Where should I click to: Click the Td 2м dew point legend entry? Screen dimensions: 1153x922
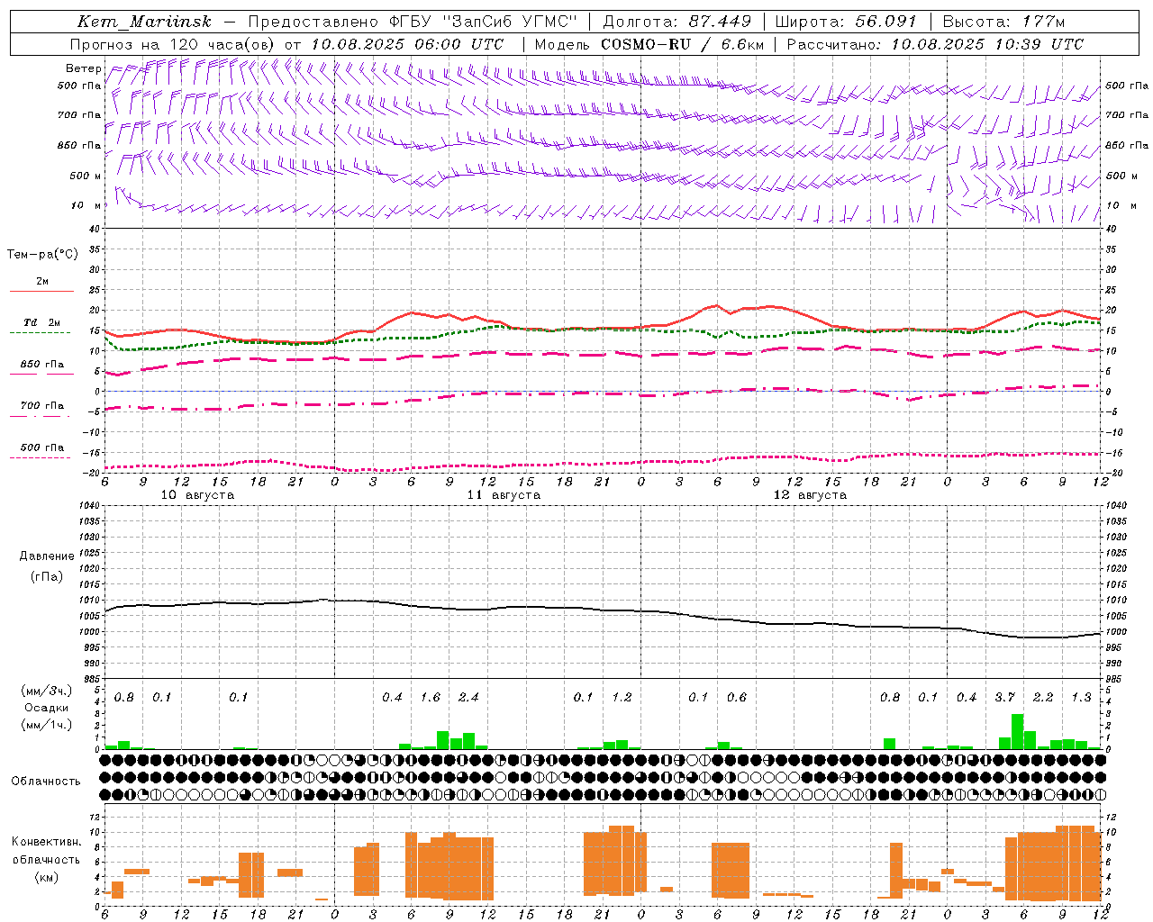[x=42, y=322]
